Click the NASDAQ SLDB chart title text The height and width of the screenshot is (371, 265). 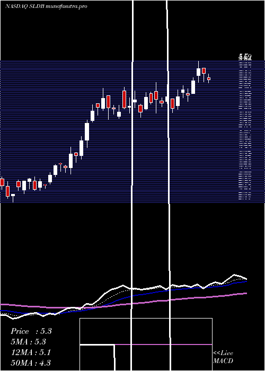(46, 6)
